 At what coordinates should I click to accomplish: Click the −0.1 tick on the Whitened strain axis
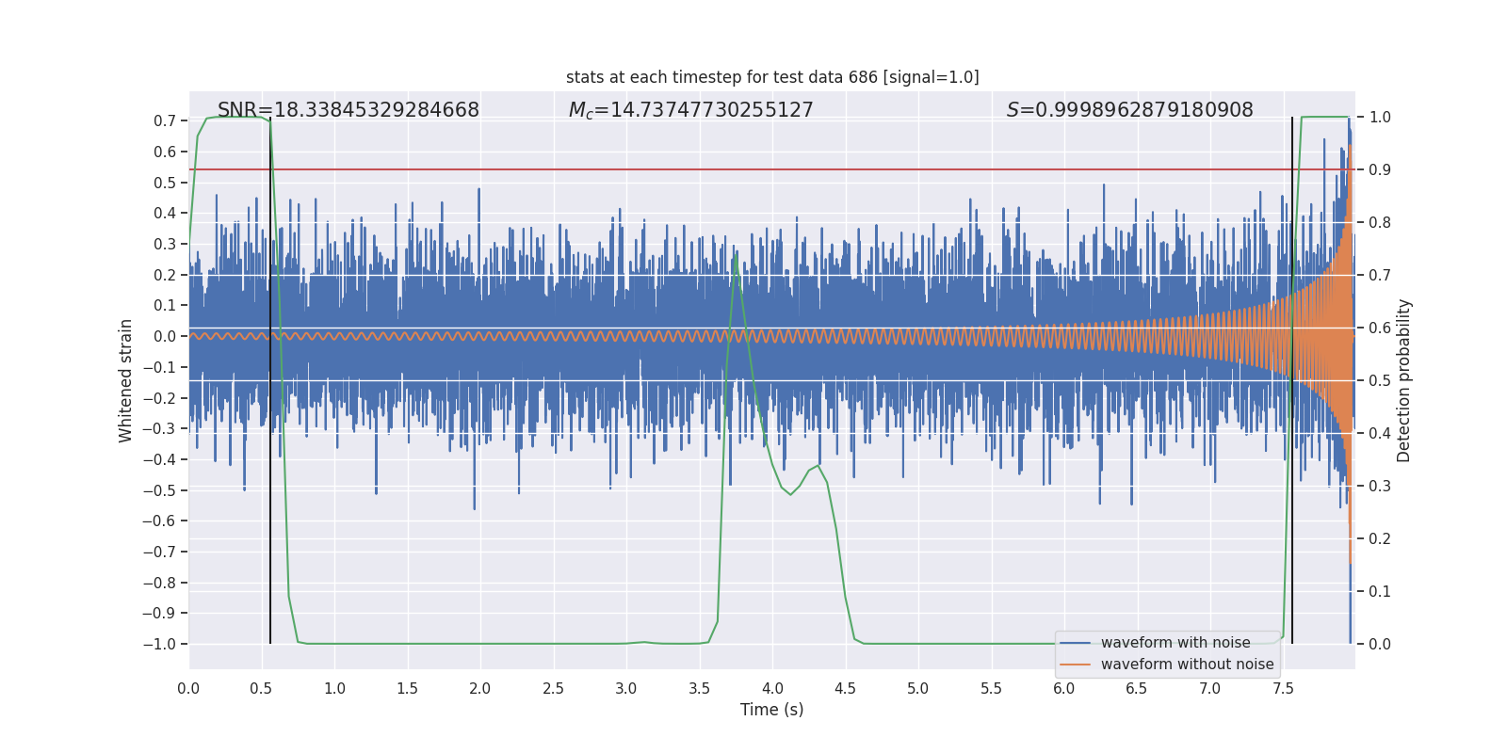click(x=160, y=367)
